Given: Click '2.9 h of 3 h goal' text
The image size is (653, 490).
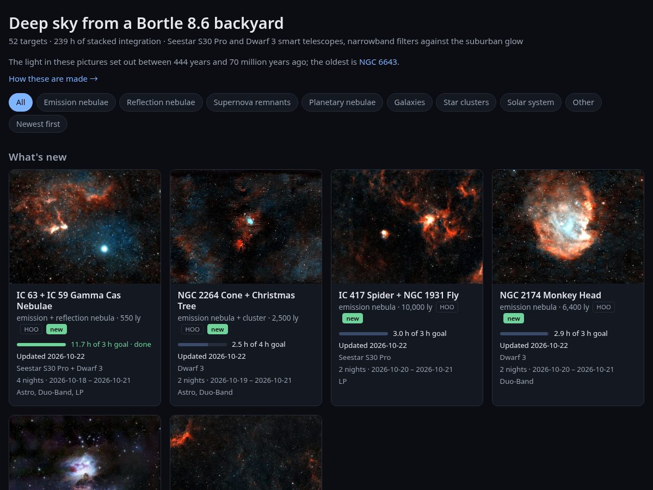Looking at the screenshot, I should point(581,334).
